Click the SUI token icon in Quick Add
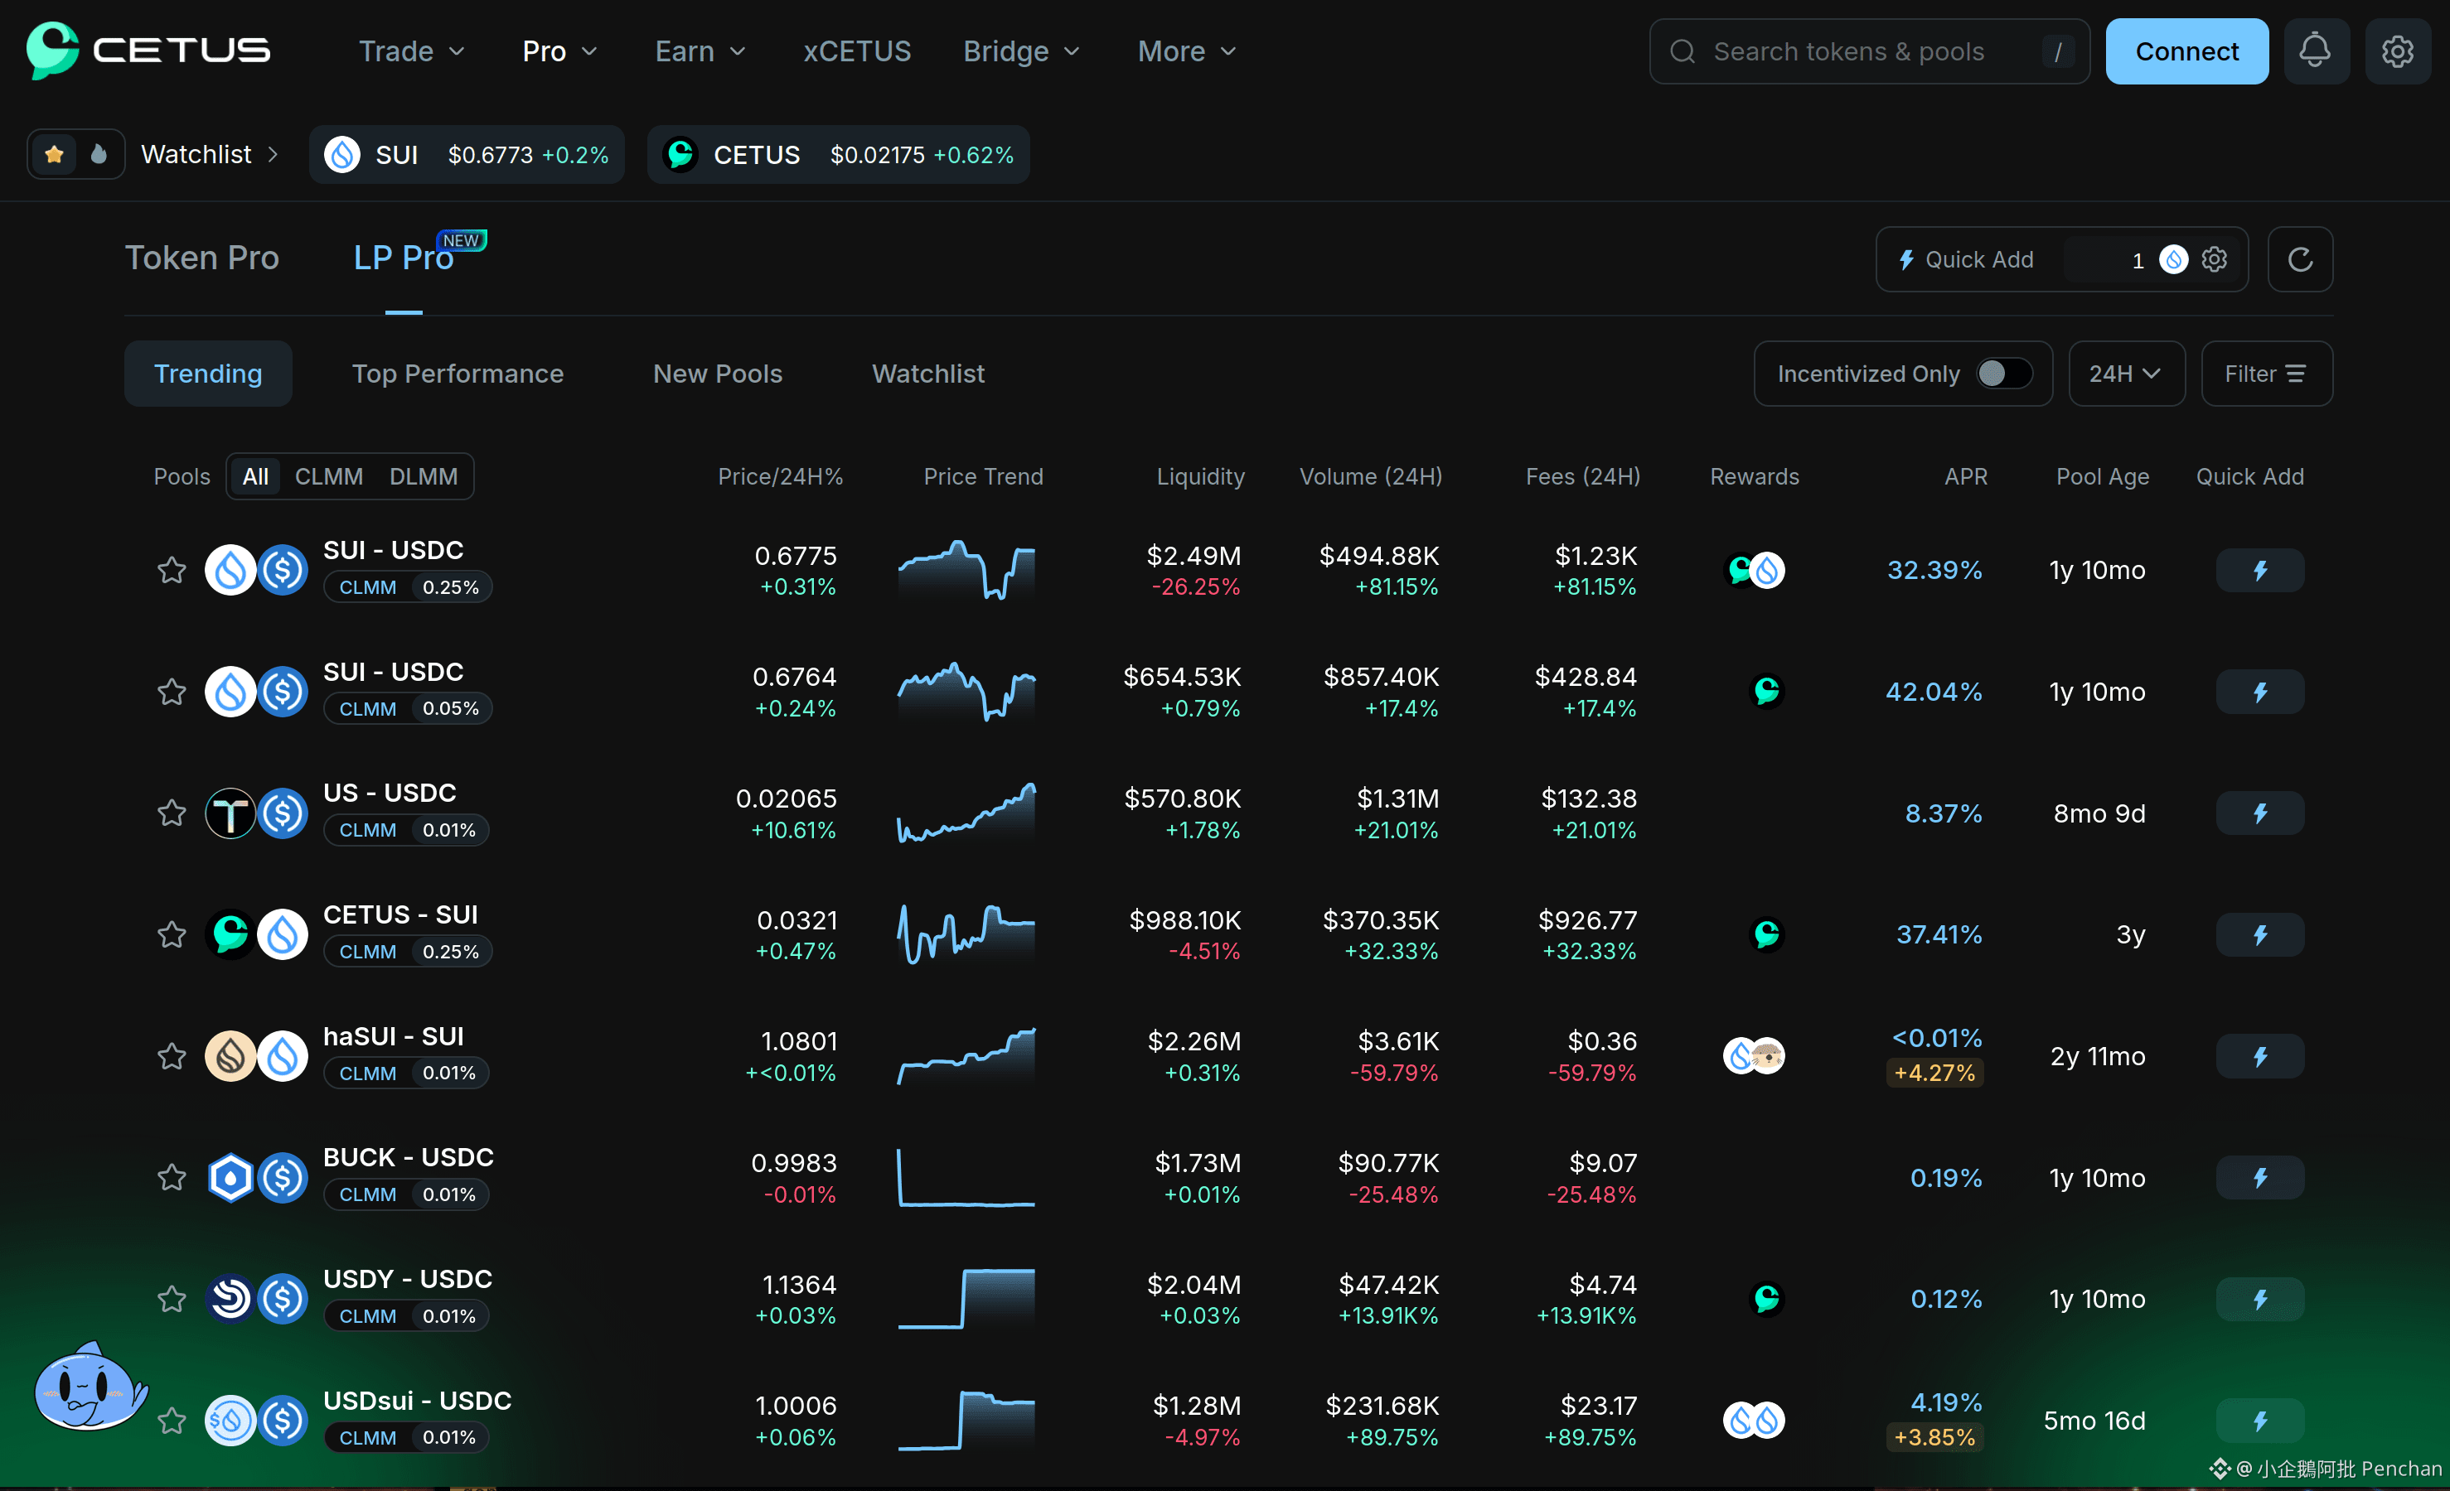Screen dimensions: 2450x1491 [x=2173, y=259]
